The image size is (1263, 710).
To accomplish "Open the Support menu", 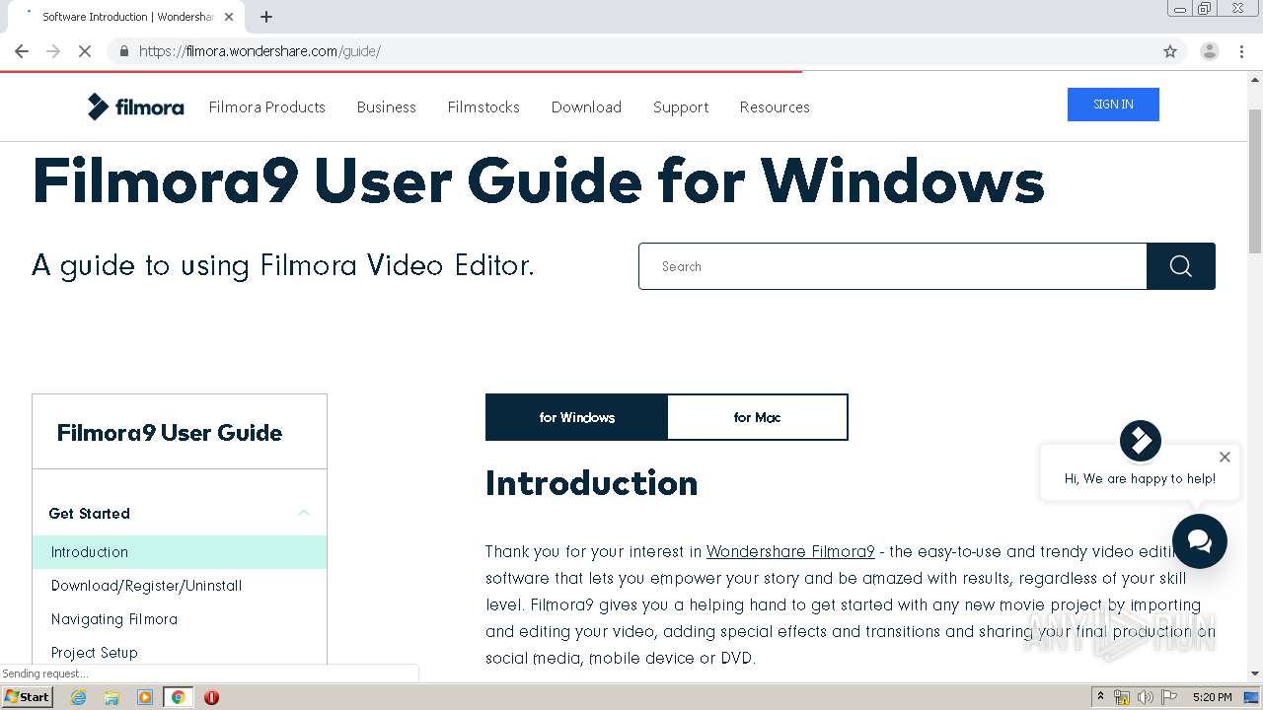I will 681,106.
